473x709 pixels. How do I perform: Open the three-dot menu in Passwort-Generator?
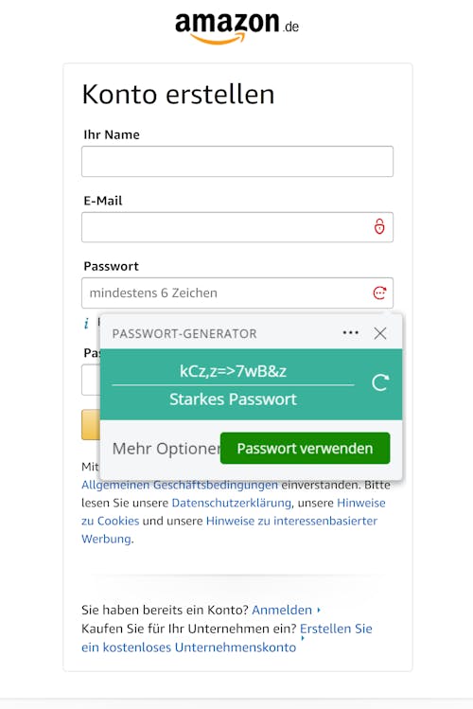351,333
